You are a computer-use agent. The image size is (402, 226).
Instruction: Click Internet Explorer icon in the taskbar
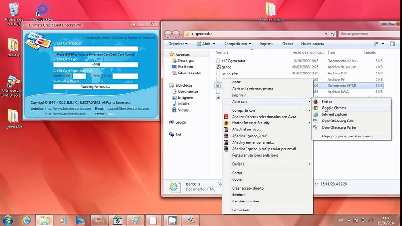coord(26,220)
